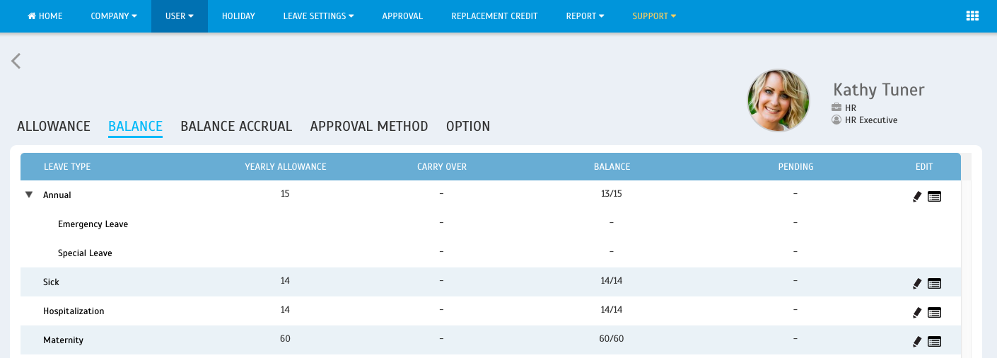Open the COMPANY dropdown menu

click(114, 16)
